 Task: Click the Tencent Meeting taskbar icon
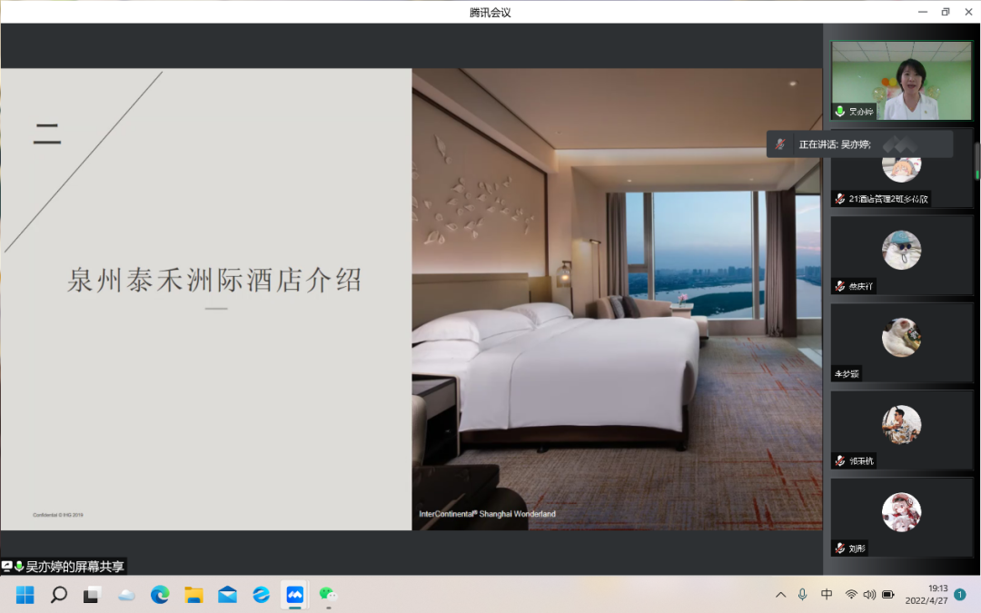click(x=294, y=594)
